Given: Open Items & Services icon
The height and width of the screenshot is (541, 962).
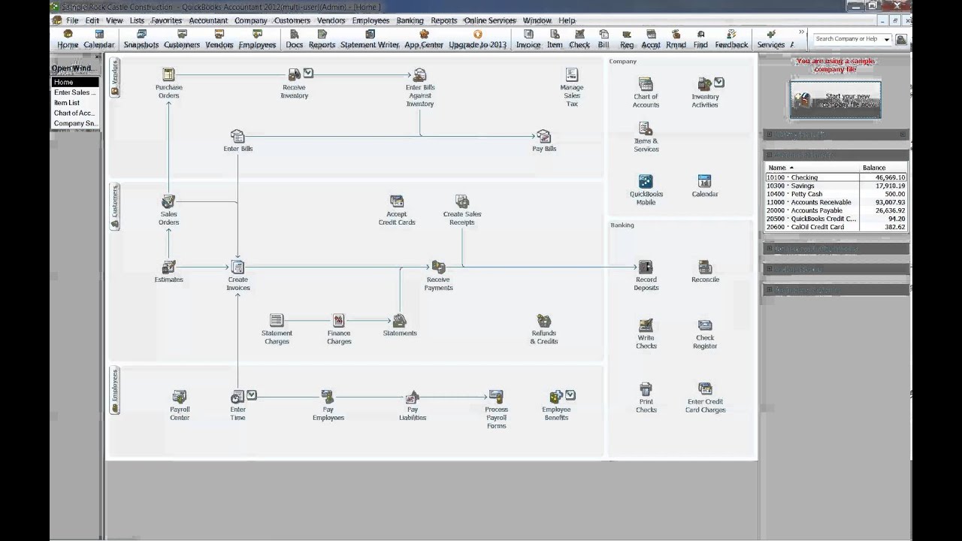Looking at the screenshot, I should pos(646,128).
